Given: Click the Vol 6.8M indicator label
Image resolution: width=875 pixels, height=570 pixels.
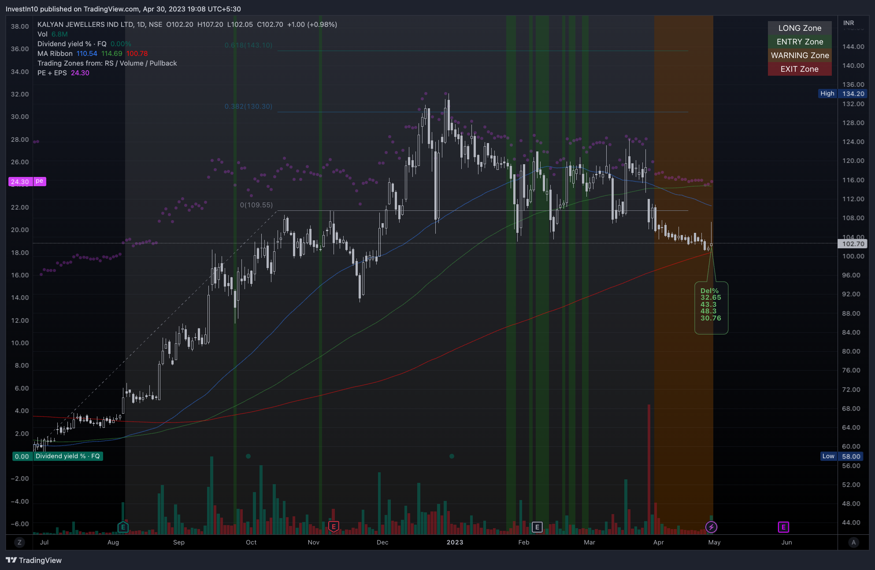Looking at the screenshot, I should click(x=52, y=34).
